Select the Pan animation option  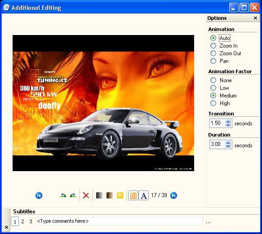(x=213, y=61)
